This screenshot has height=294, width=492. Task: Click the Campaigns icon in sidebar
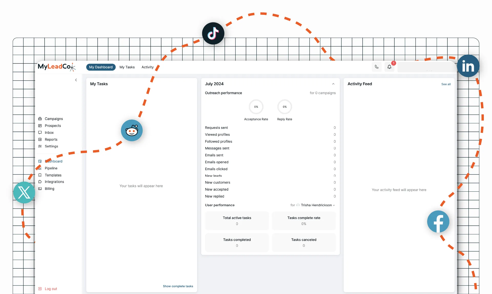pos(40,119)
